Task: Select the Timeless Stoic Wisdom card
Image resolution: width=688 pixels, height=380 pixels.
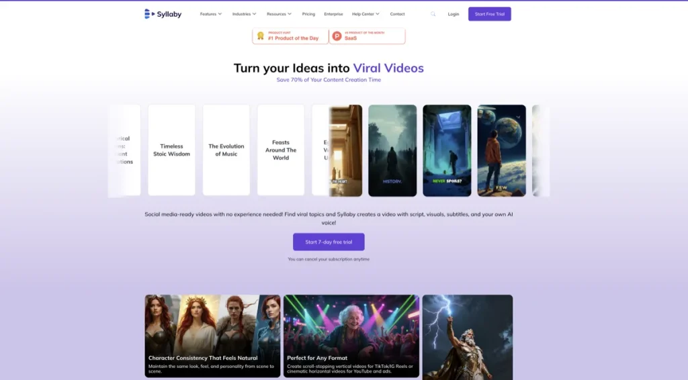Action: click(x=171, y=150)
